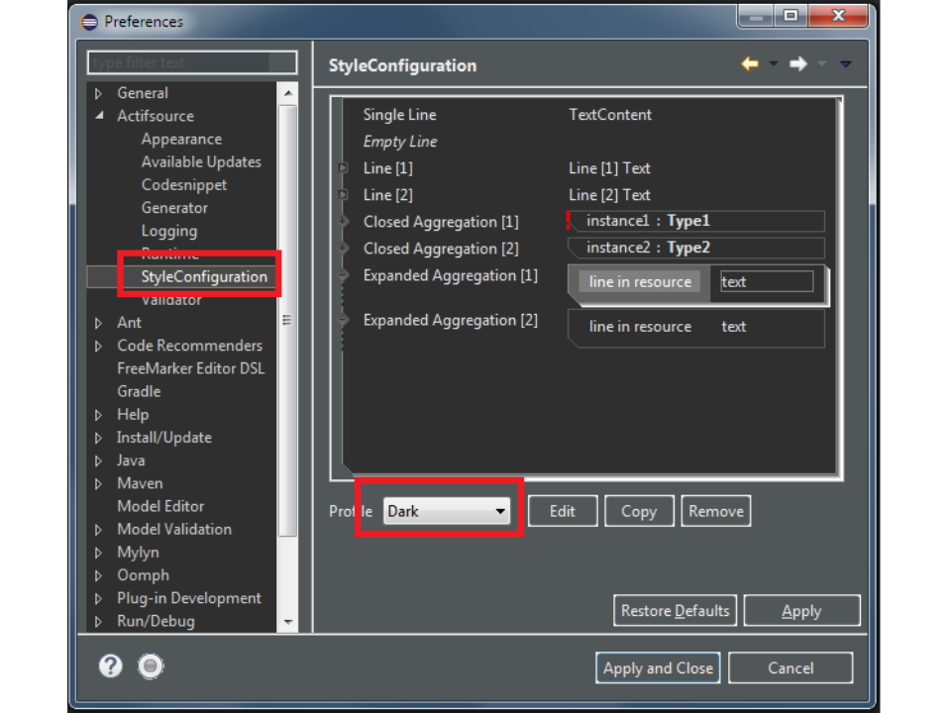Expand the Java preferences node
Screen dimensions: 951x713
(99, 460)
